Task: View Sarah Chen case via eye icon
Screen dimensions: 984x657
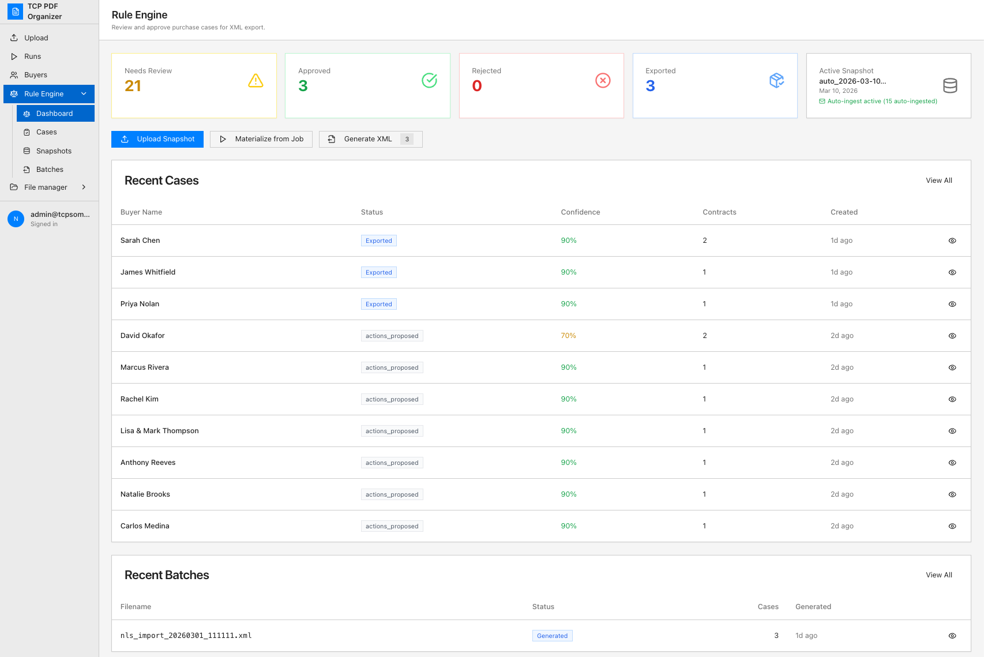Action: (x=952, y=241)
